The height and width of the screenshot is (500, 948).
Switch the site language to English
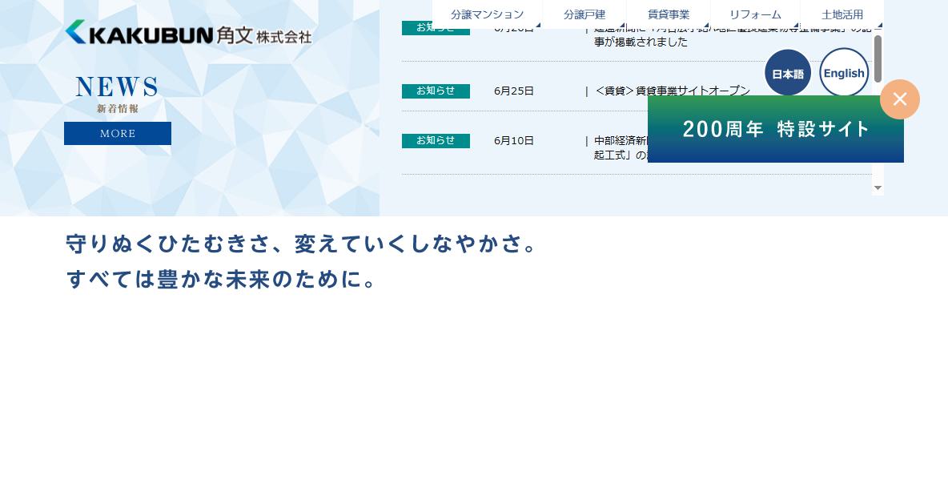844,73
